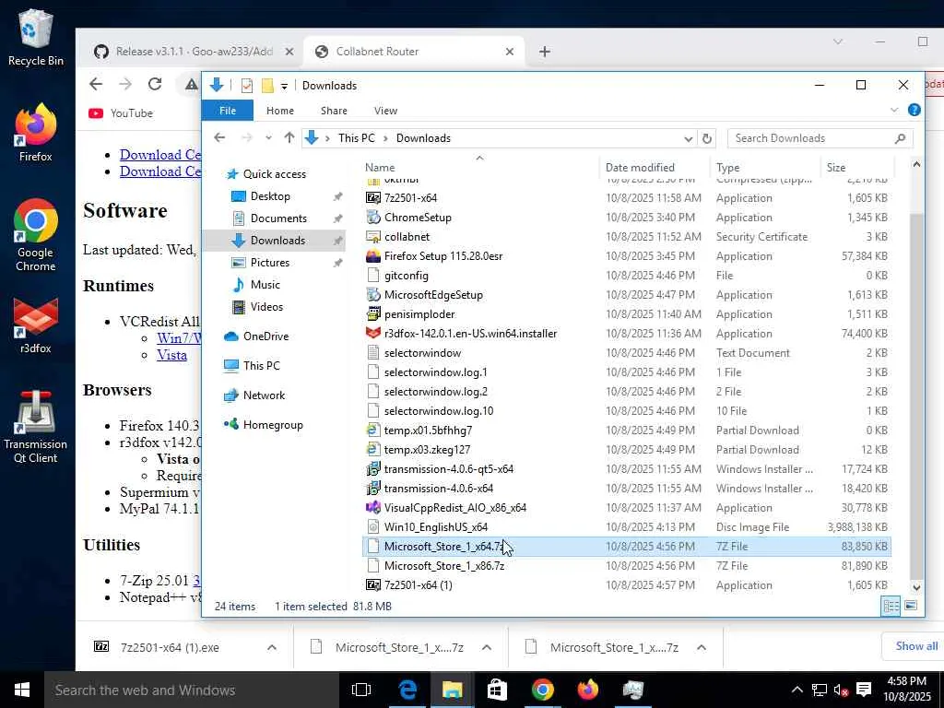944x708 pixels.
Task: Open the Home ribbon tab
Action: [x=280, y=111]
